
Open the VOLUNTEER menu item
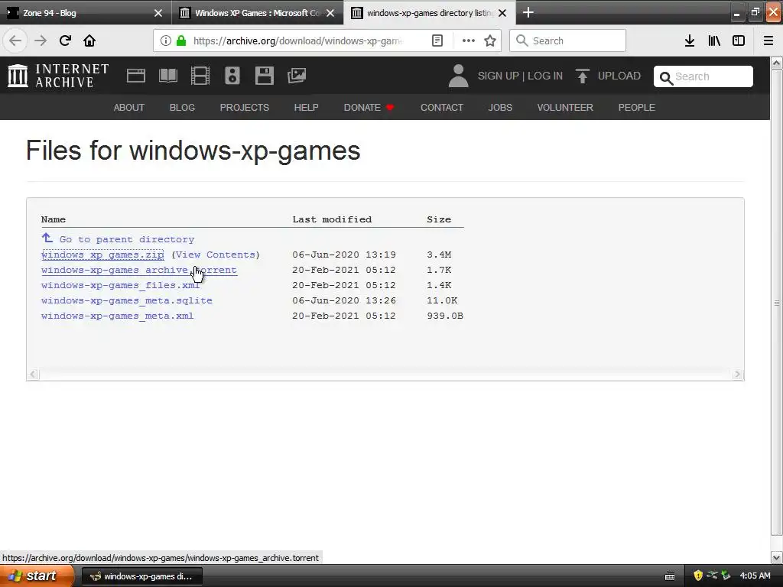(x=565, y=107)
